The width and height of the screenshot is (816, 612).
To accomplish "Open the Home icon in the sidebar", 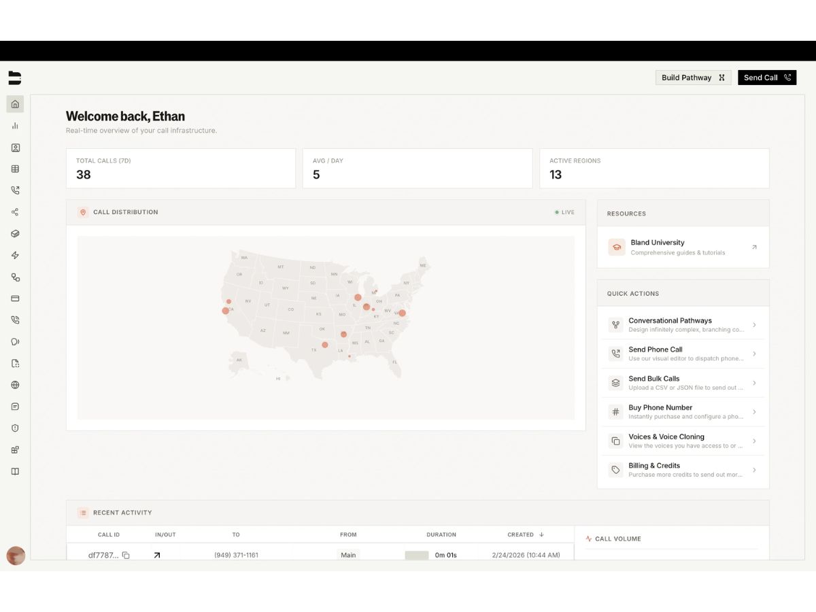I will tap(15, 104).
